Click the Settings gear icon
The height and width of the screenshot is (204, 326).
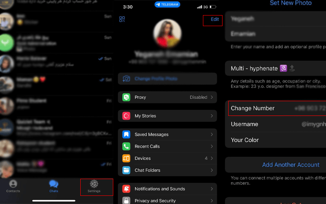pyautogui.click(x=94, y=184)
